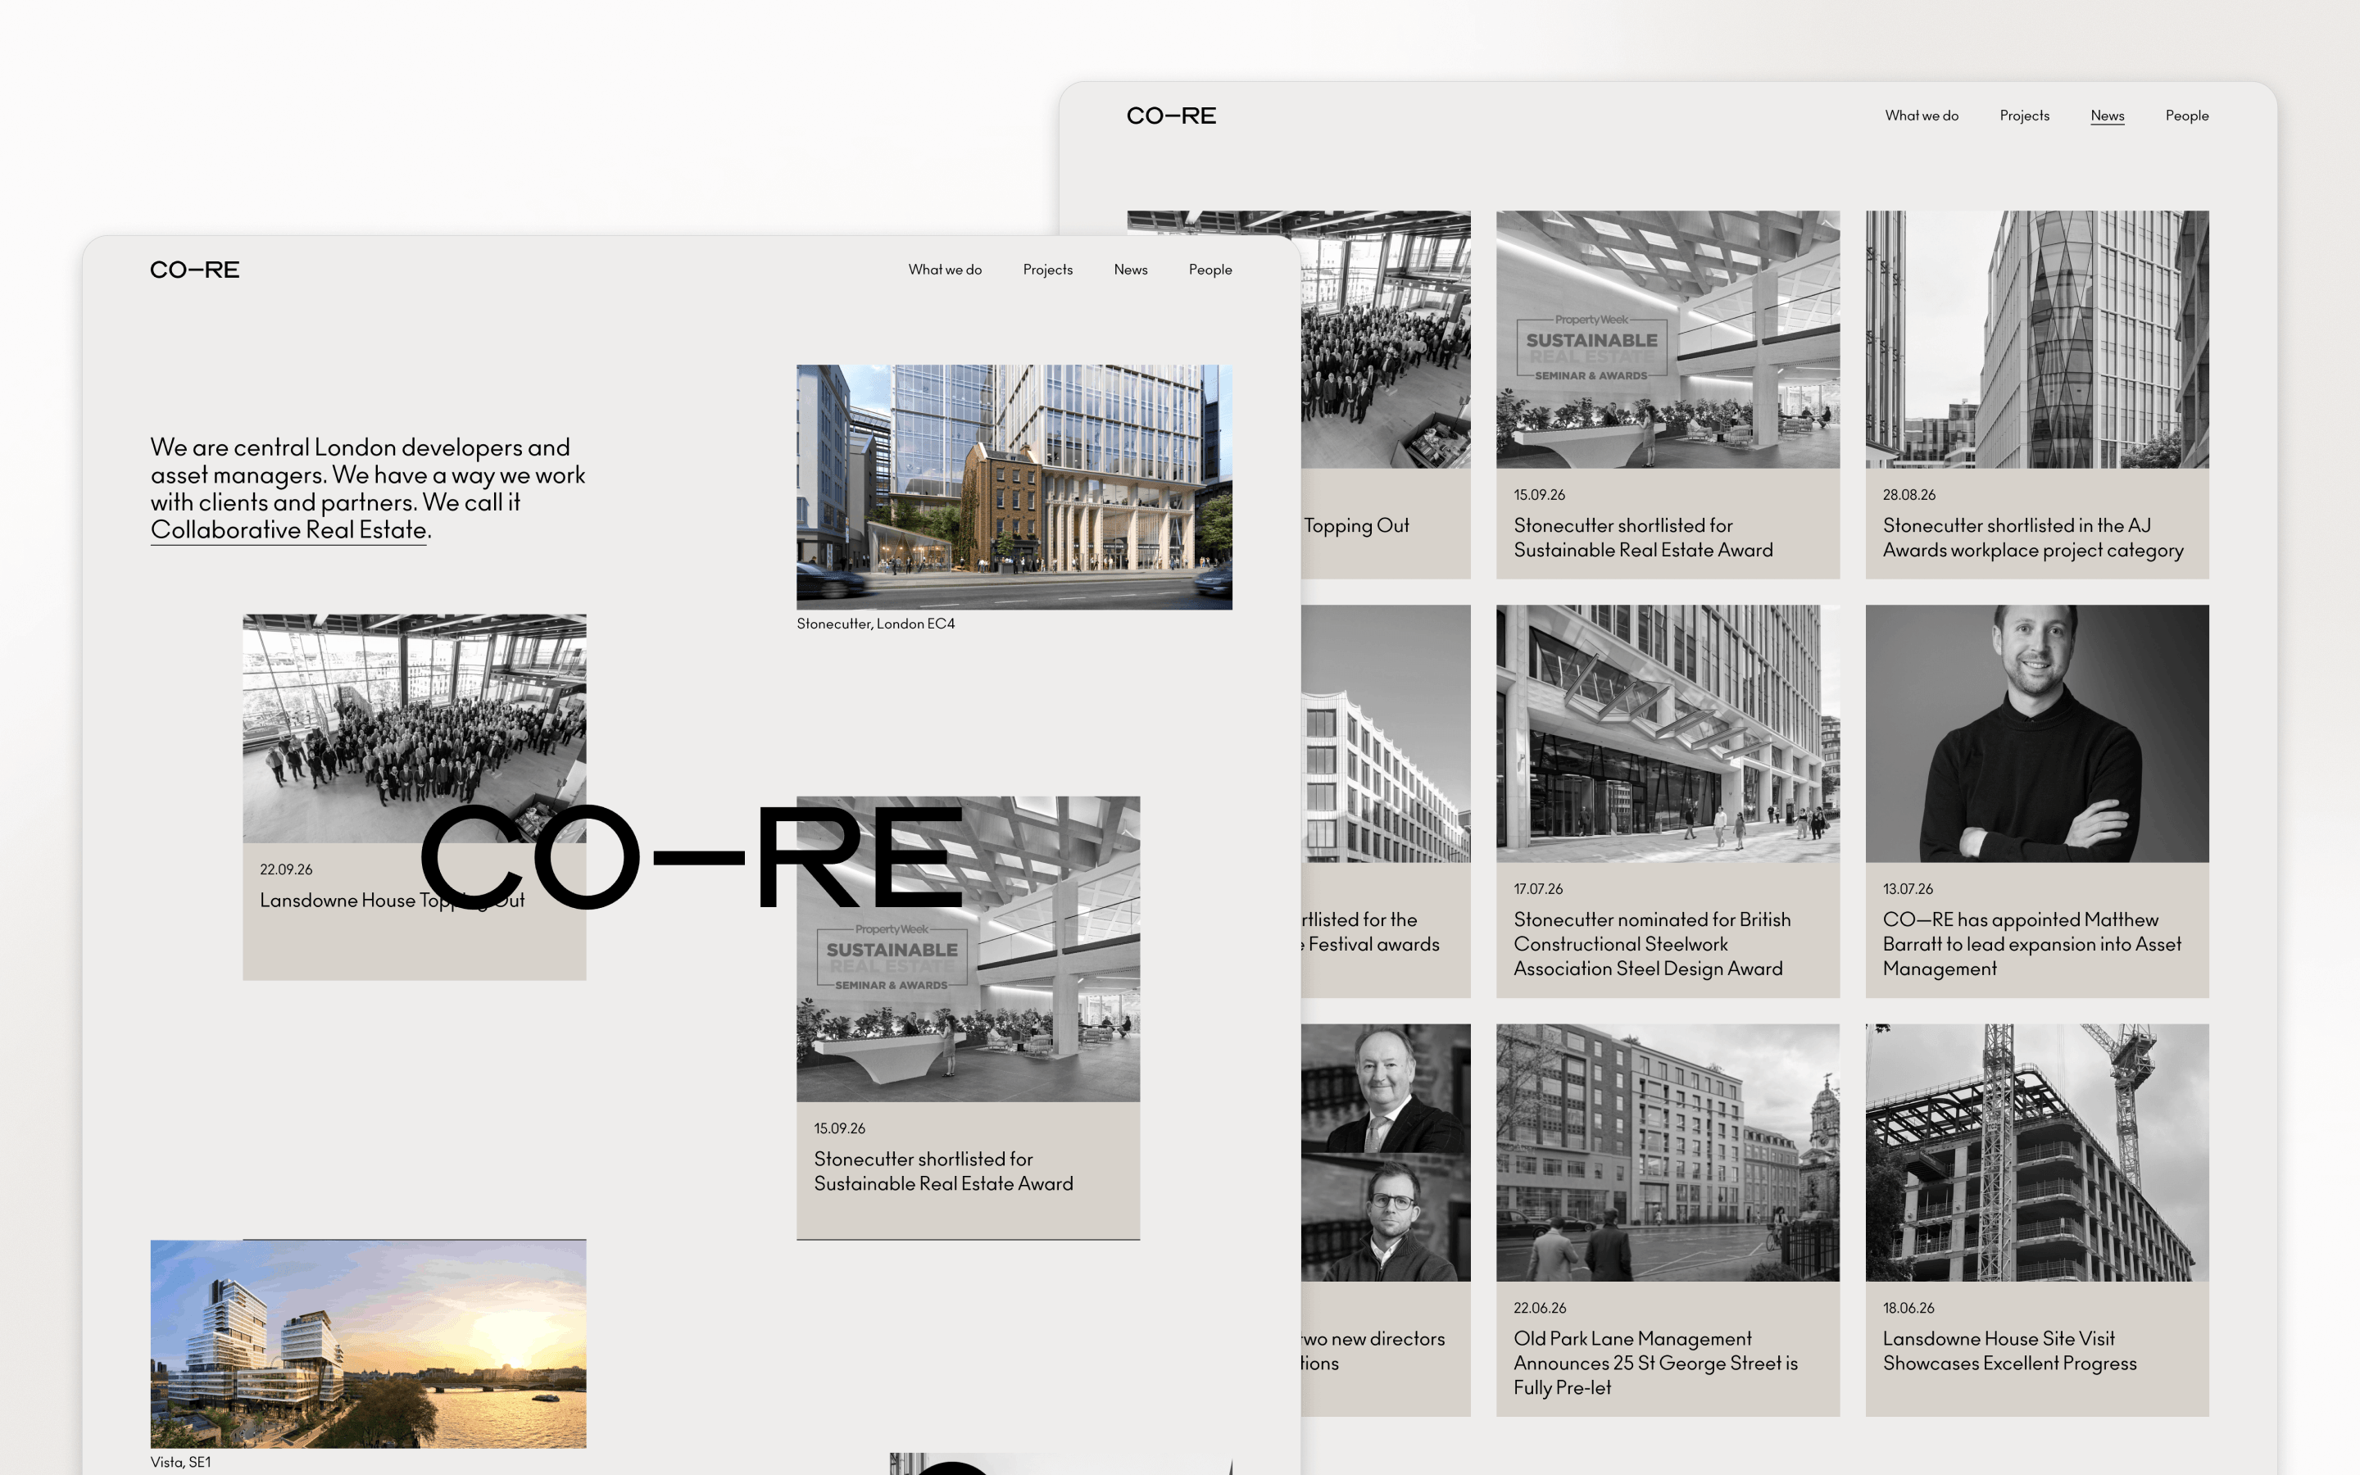
Task: Open 'CO—RE has appointed Matthew Barratt' headline
Action: 2031,944
